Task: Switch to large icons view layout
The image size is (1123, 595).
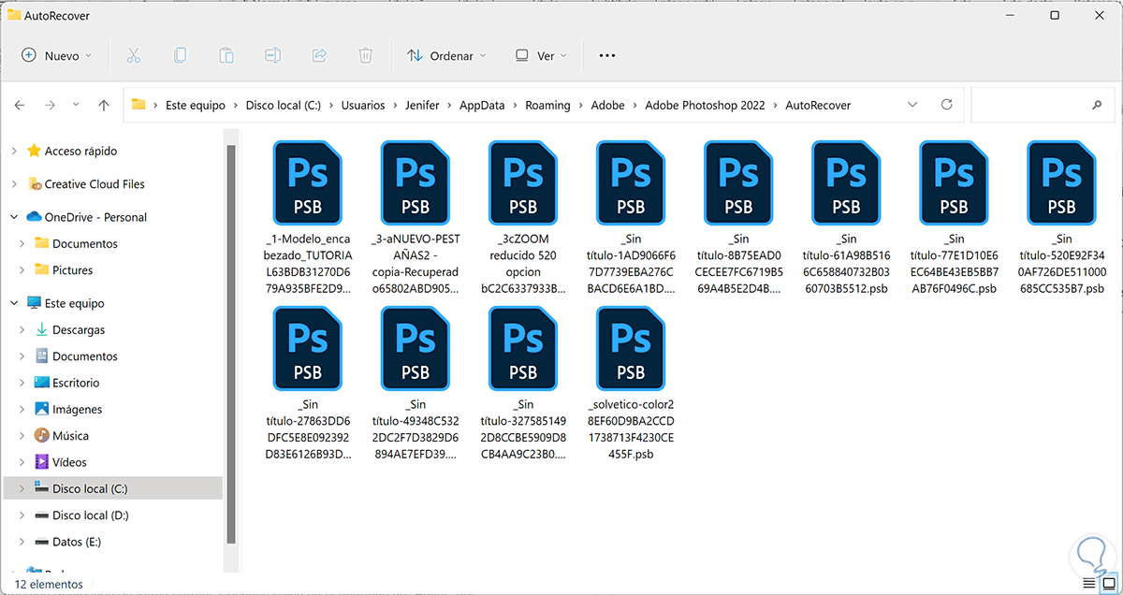Action: 1108,584
